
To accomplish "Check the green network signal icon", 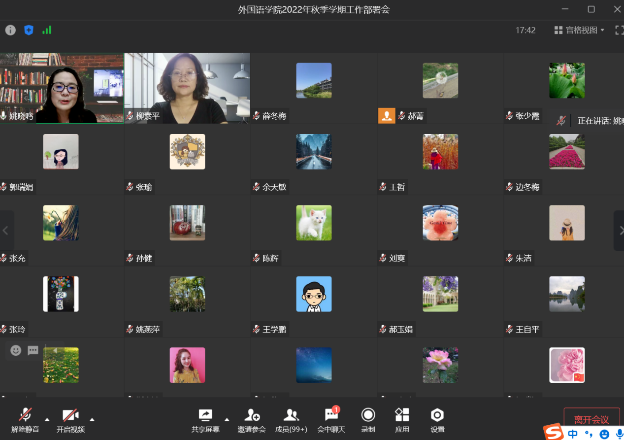I will point(47,30).
